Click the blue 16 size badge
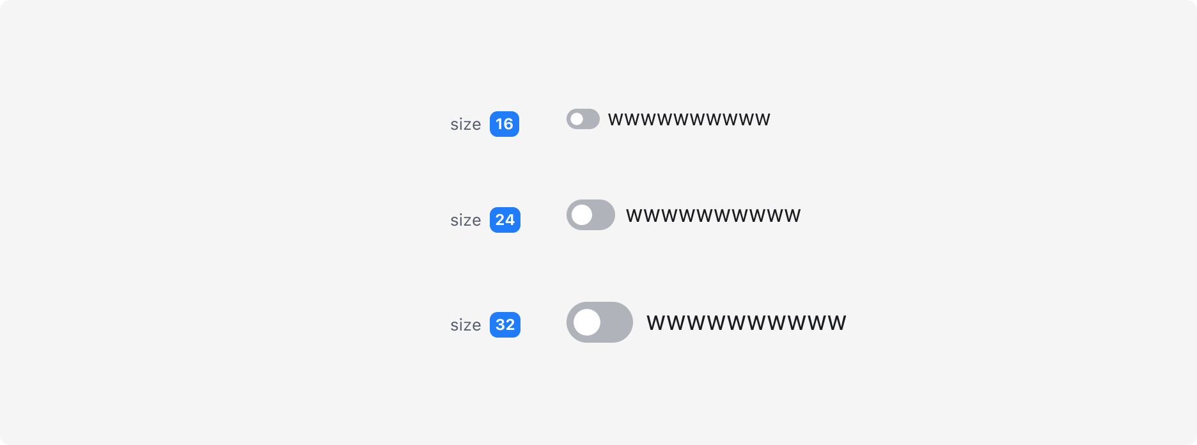 click(x=505, y=124)
